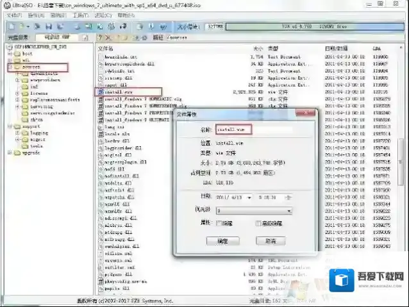This screenshot has height=307, width=409.
Task: Open the 优先级 priority dropdown
Action: [x=289, y=210]
